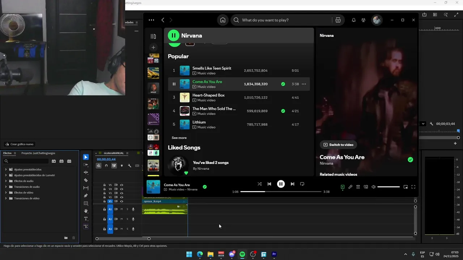Viewport: 463px width, 260px height.
Task: Skip to next Spotify track
Action: click(292, 184)
